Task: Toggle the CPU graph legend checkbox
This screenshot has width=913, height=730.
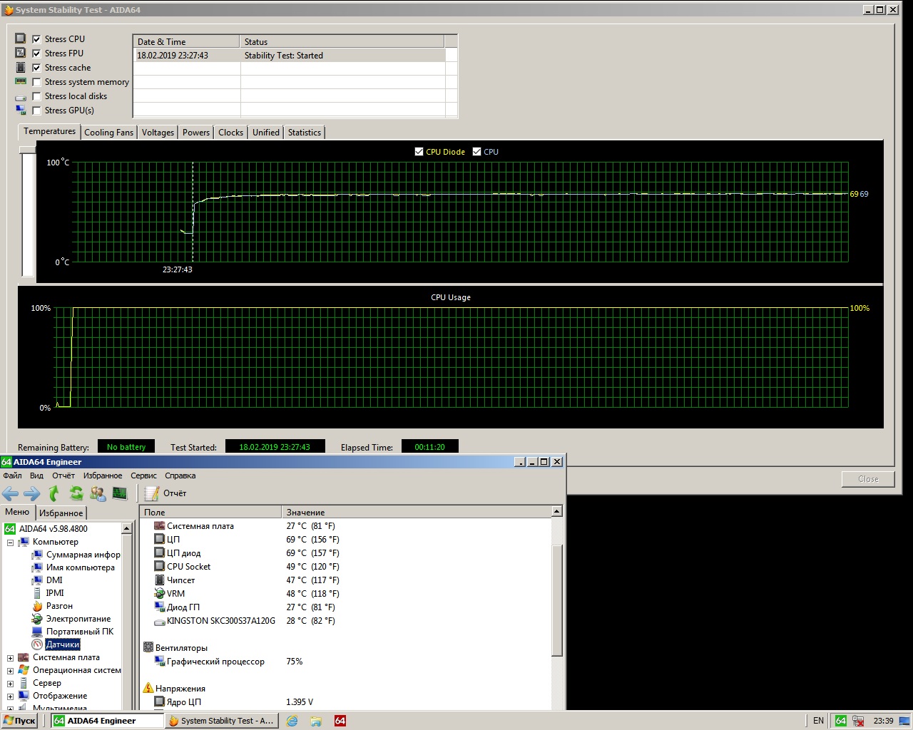Action: (477, 152)
